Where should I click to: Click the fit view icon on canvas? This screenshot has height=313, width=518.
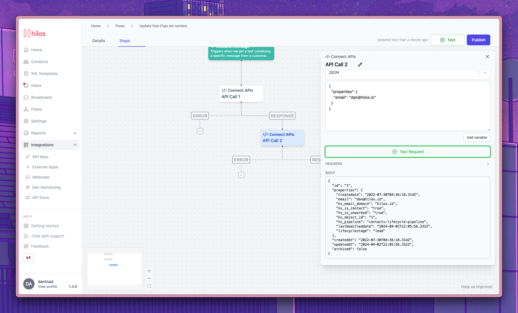point(149,286)
